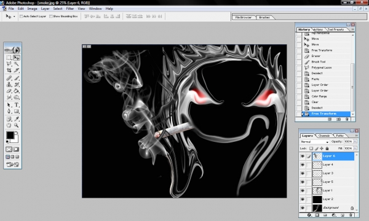The height and width of the screenshot is (221, 369).
Task: Open the History panel flyout menu
Action: click(x=352, y=29)
